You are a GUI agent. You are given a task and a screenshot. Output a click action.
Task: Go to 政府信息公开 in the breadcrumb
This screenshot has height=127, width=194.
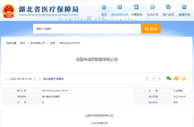pyautogui.click(x=38, y=43)
